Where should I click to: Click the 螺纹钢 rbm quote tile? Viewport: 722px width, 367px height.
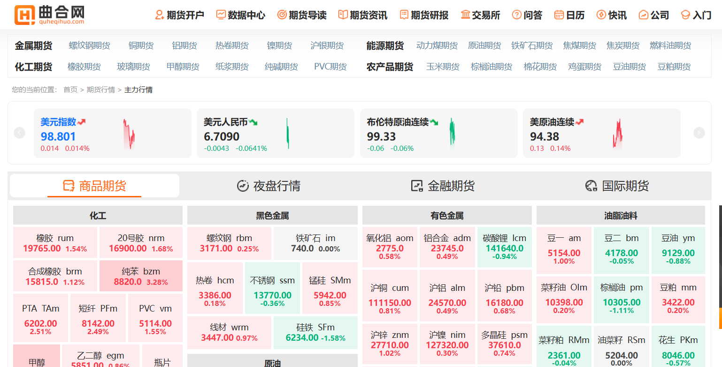click(229, 243)
